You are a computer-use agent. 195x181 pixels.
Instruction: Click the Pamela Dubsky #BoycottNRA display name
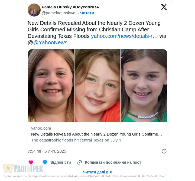70,7
